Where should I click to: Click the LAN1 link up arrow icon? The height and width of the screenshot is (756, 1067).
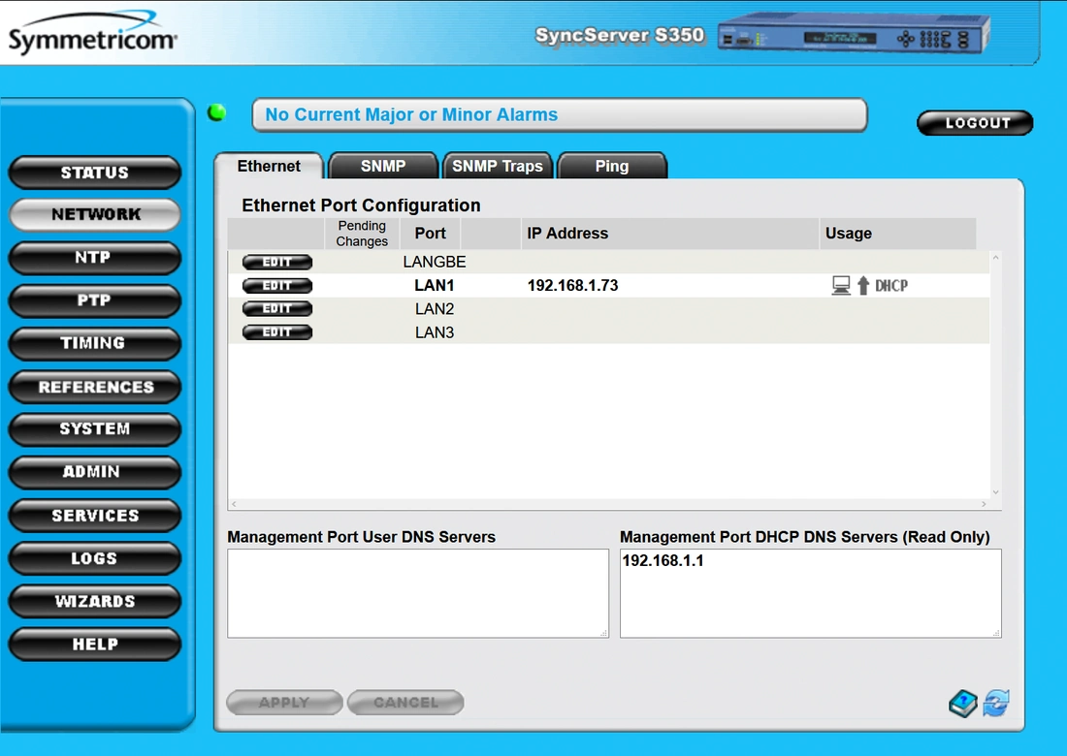click(863, 286)
